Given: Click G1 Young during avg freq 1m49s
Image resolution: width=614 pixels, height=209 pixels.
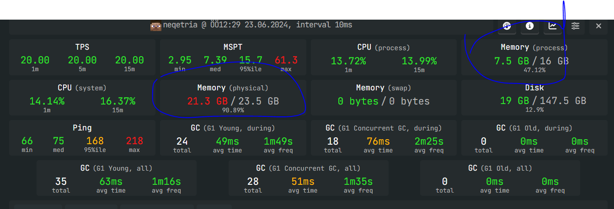Looking at the screenshot, I should (278, 141).
